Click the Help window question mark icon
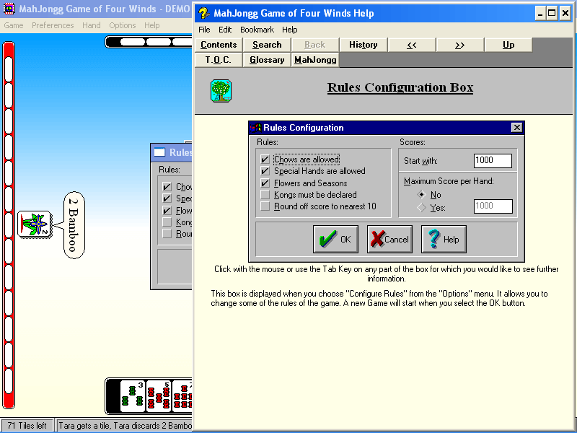Viewport: 577px width, 433px height. point(204,13)
